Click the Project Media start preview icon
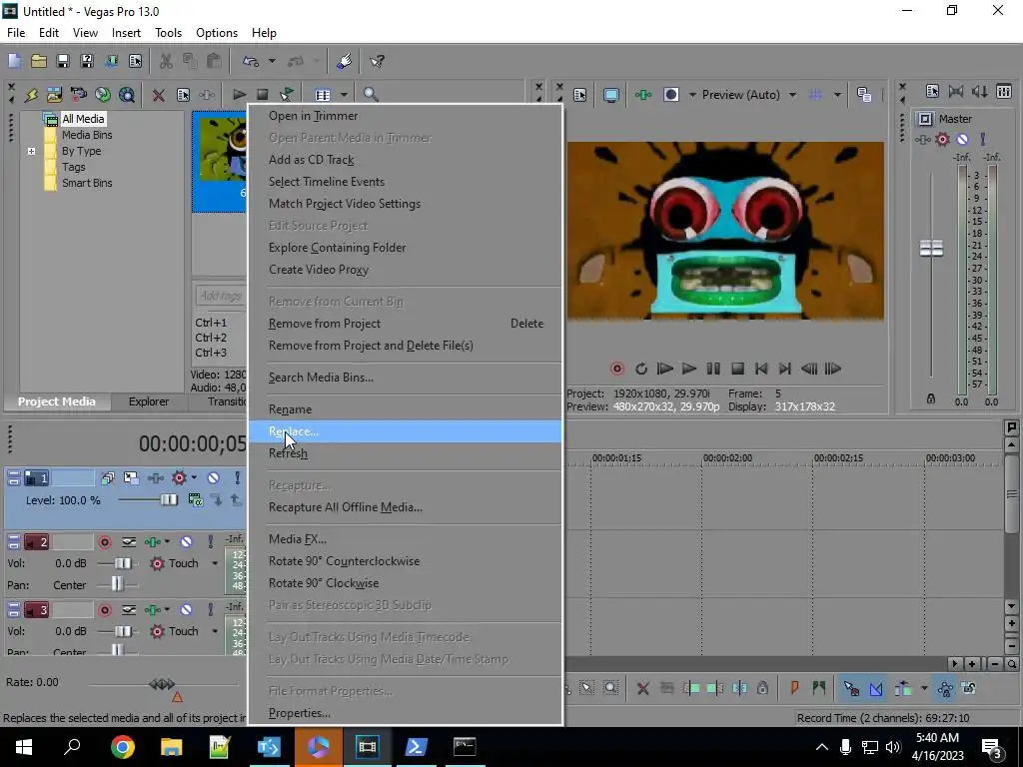Viewport: 1023px width, 767px height. pyautogui.click(x=240, y=95)
